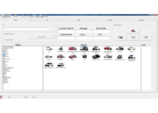The height and width of the screenshot is (113, 158).
Task: Open the Administrative tab
Action: point(141,20)
